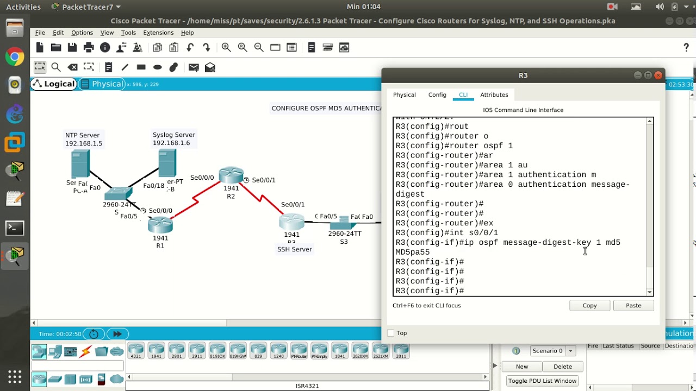Enable the Top checkbox in R3 window
This screenshot has width=696, height=391.
coord(390,333)
